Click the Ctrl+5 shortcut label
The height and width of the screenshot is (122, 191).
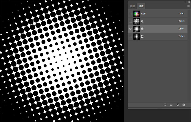(181, 36)
